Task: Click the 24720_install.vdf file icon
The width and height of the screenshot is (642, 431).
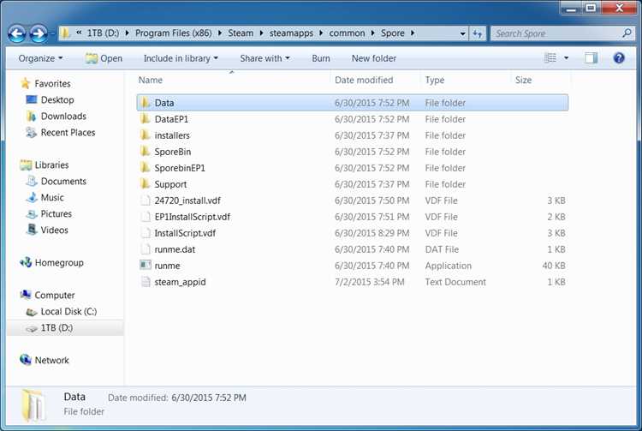Action: pyautogui.click(x=146, y=201)
